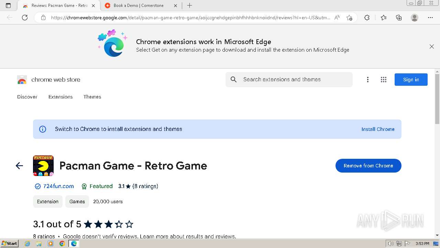Click the chrome web store logo
Screen dimensions: 440x248
pyautogui.click(x=48, y=80)
